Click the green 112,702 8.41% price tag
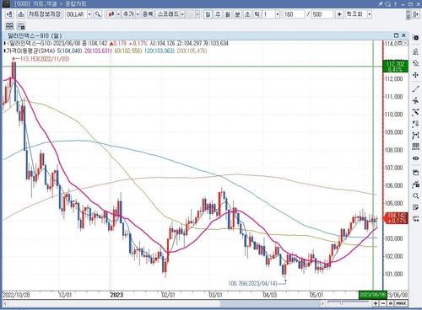 point(396,67)
